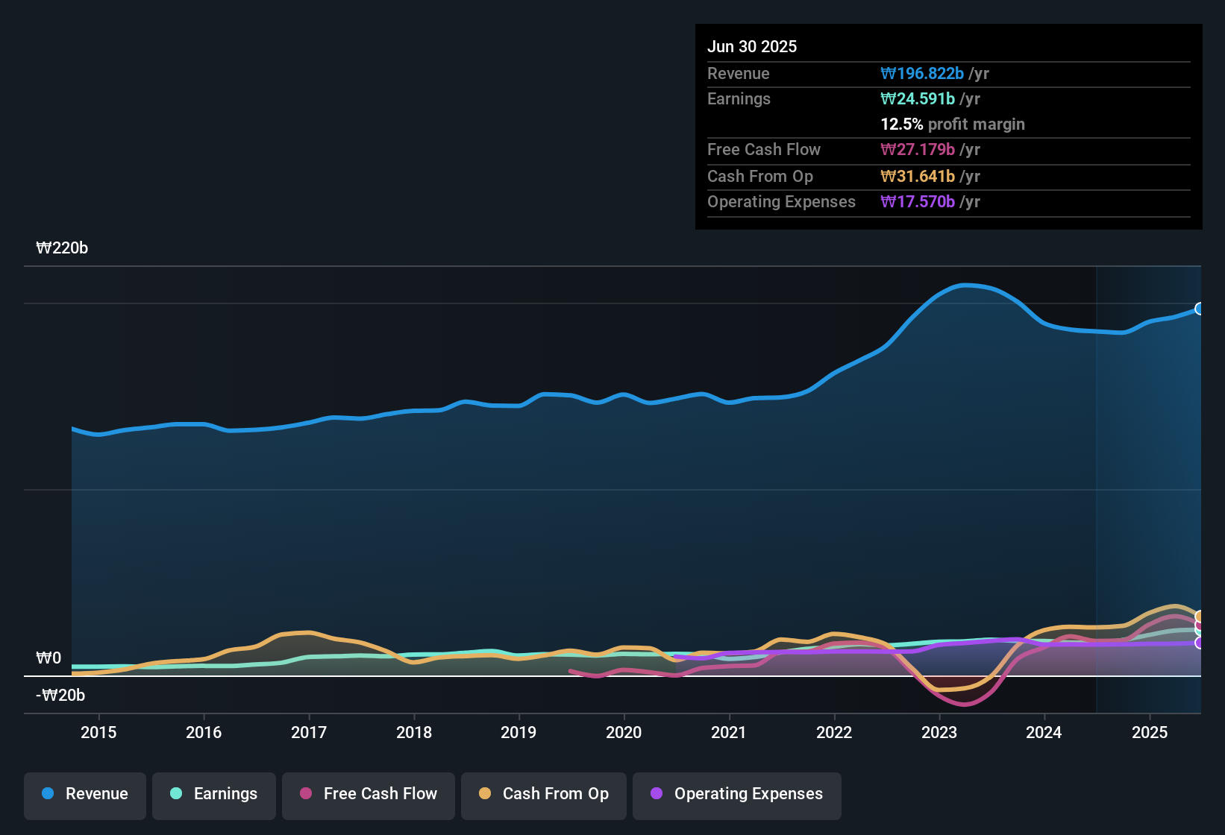1225x835 pixels.
Task: Select the 2023 year axis label
Action: pos(940,733)
